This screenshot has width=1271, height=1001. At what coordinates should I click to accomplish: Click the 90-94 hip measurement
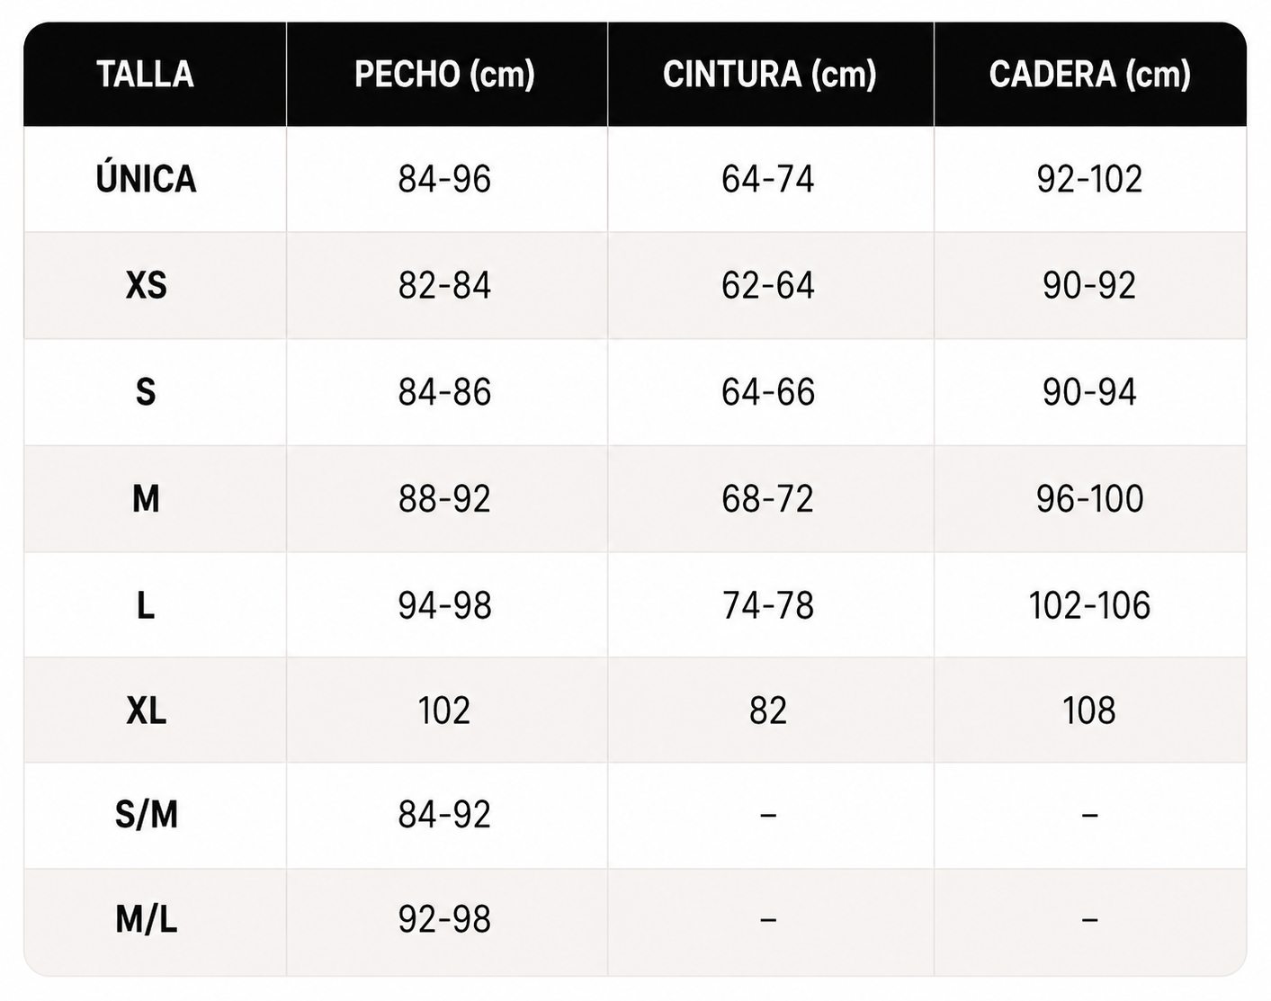(x=1089, y=392)
